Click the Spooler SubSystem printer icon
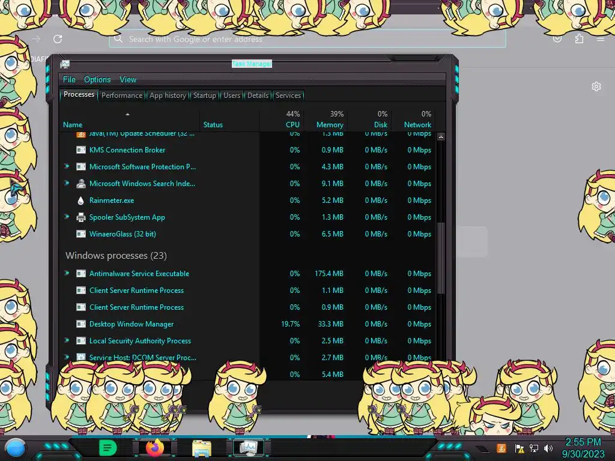Viewport: 615px width, 461px height. pos(81,217)
